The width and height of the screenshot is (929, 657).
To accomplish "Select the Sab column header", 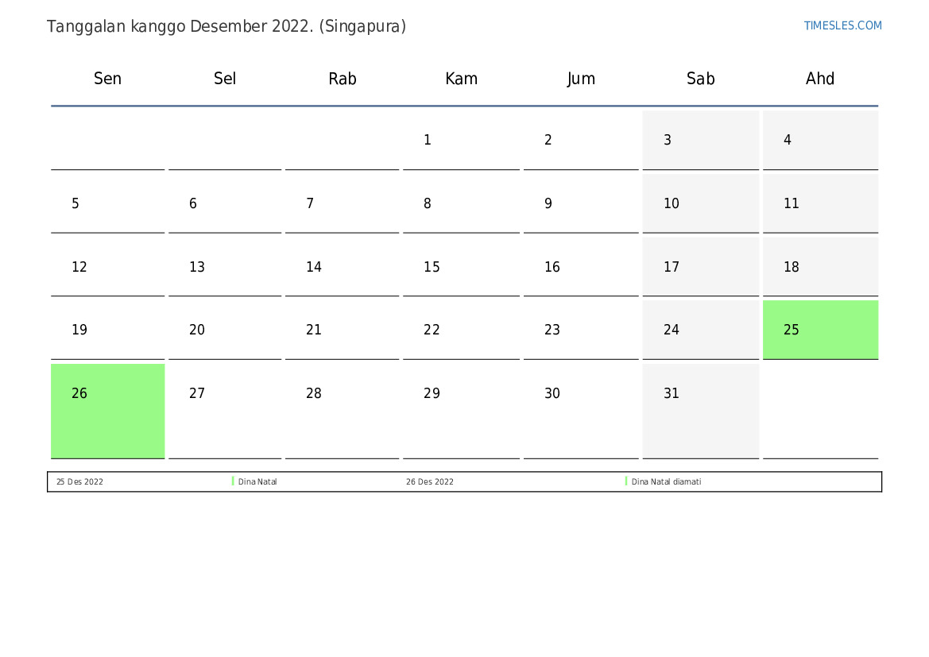I will [x=700, y=79].
